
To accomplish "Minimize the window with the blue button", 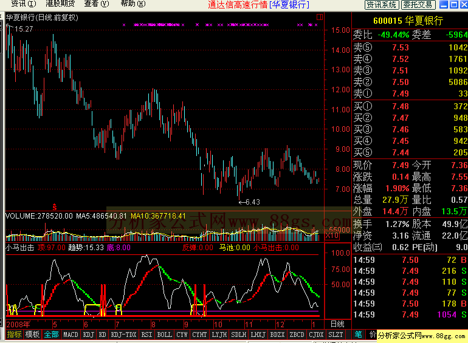I will point(444,4).
